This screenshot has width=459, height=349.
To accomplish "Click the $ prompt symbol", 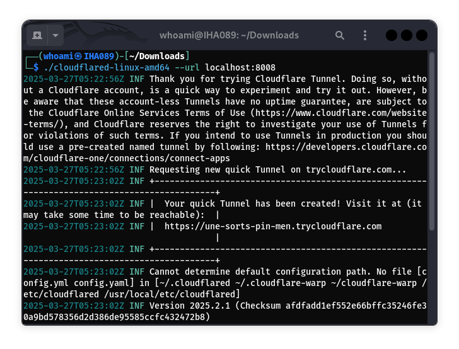I will [x=36, y=67].
